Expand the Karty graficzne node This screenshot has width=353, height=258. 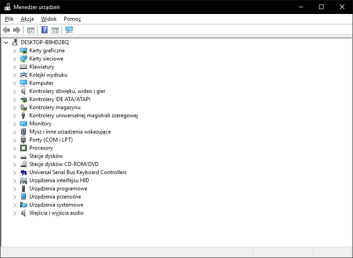[x=14, y=51]
